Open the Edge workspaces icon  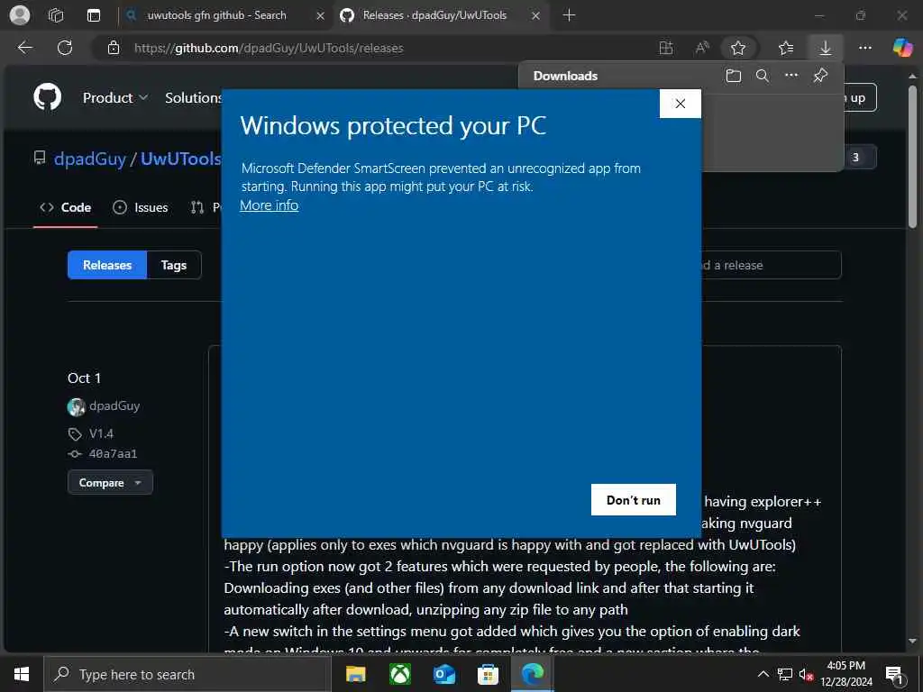pyautogui.click(x=56, y=15)
